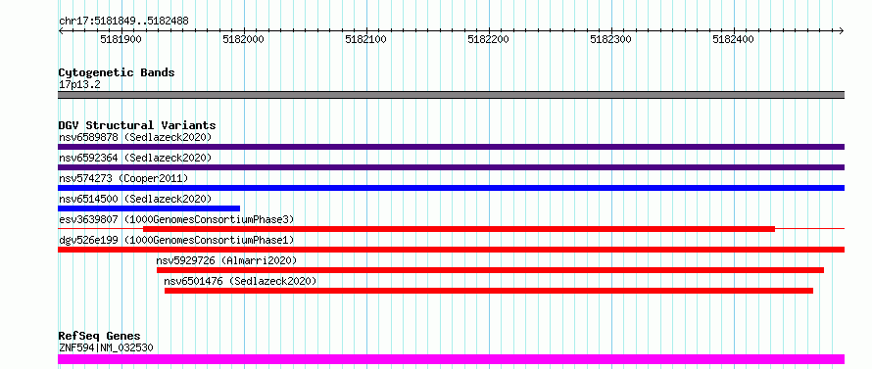Open the Cytogenetic Bands track title
Viewport: 872px width, 369px height.
[117, 72]
